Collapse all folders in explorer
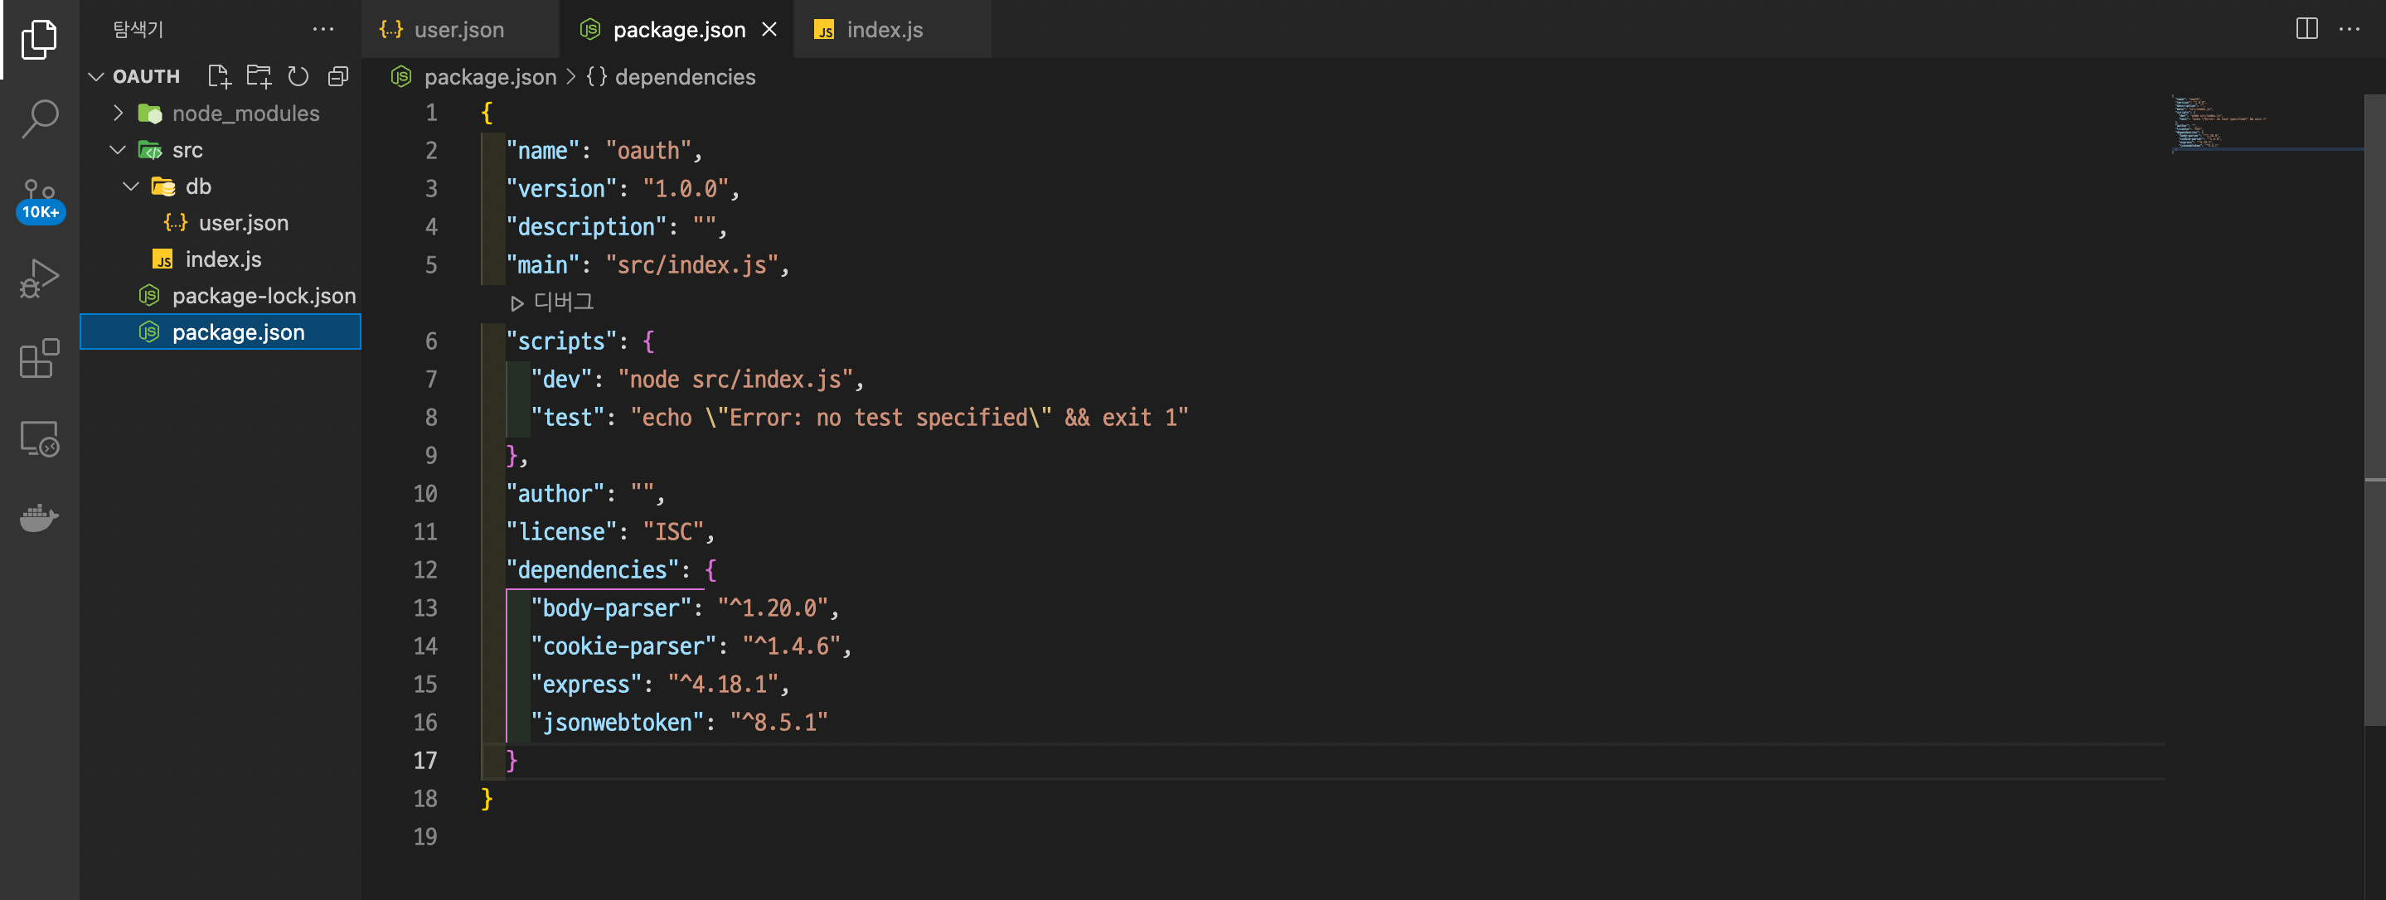 point(338,76)
